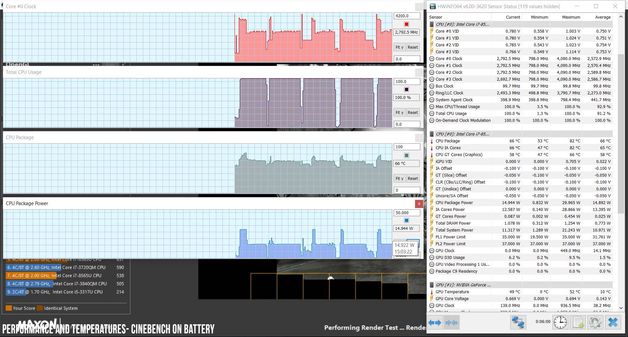
Task: Open the network computers icon in toolbar
Action: tap(518, 322)
